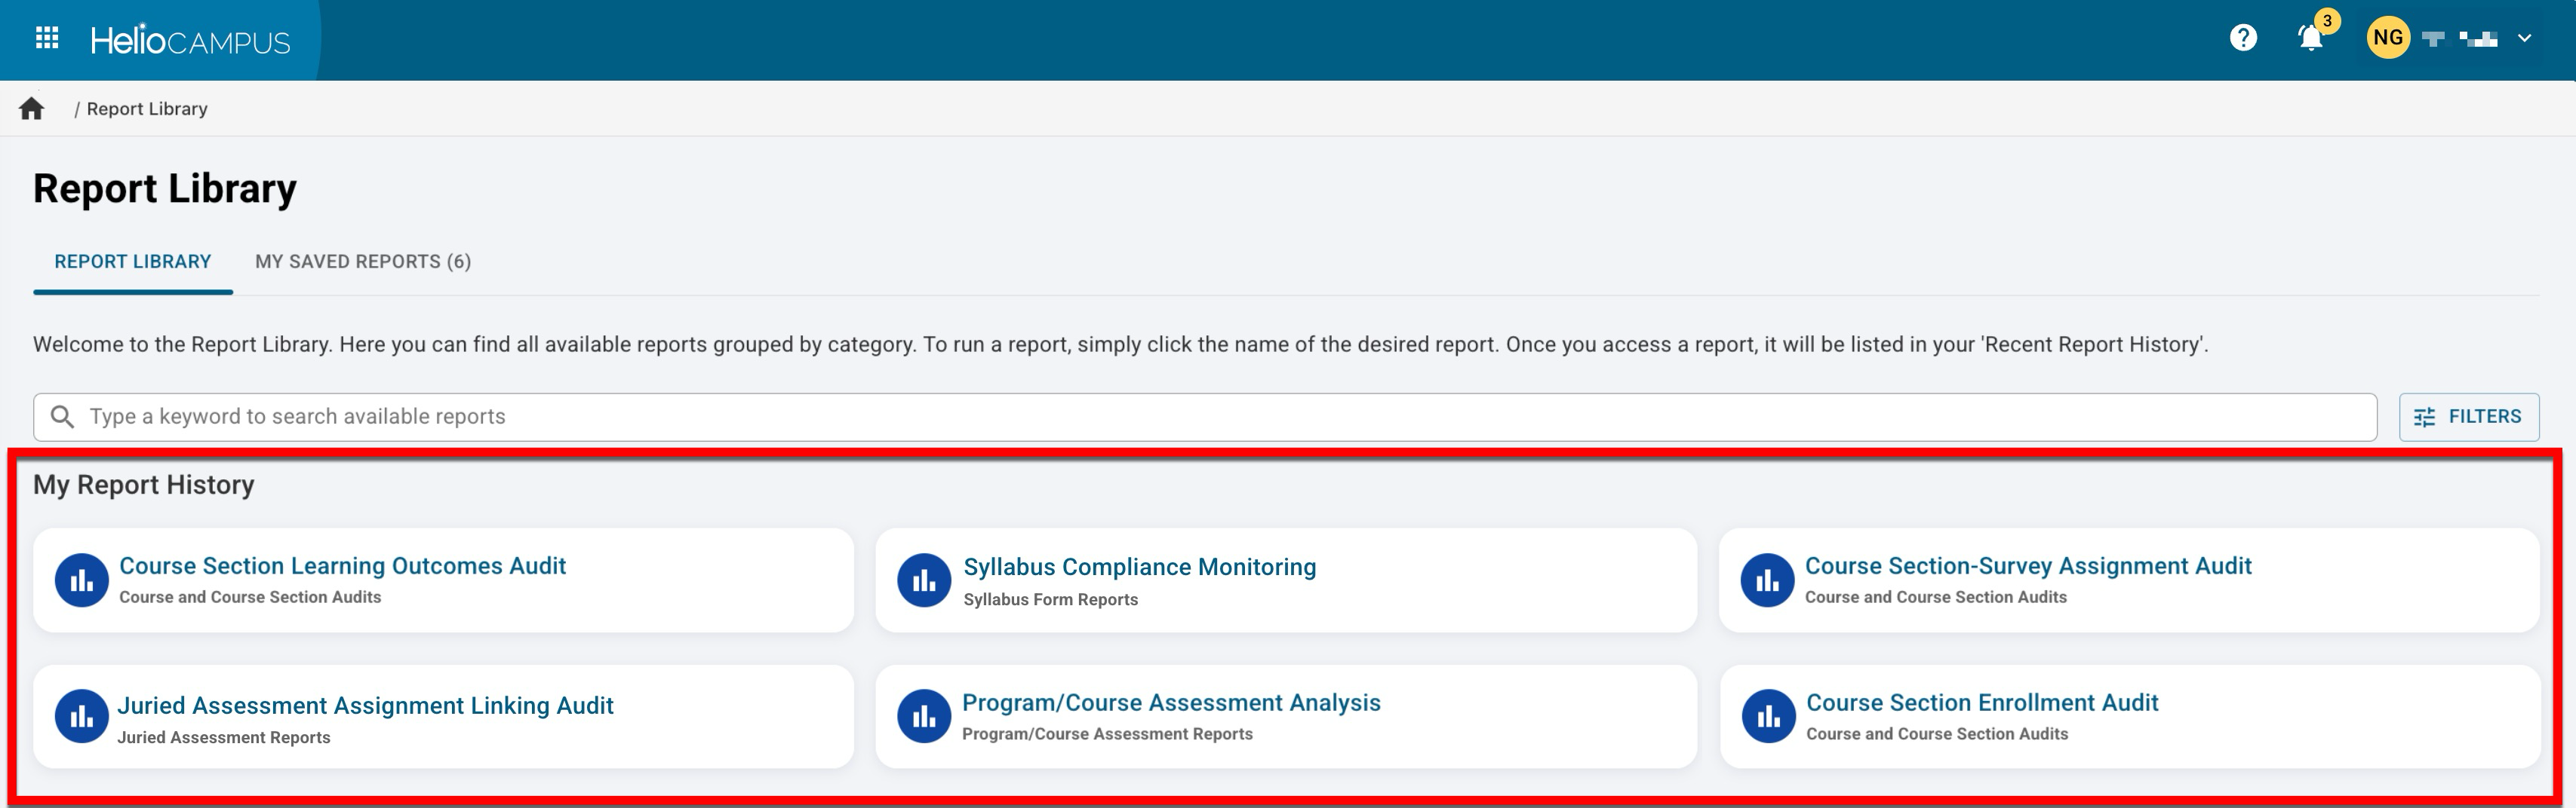The height and width of the screenshot is (808, 2576).
Task: Click chart icon beside Juried Assessment Assignment Linking Audit
Action: coord(82,717)
